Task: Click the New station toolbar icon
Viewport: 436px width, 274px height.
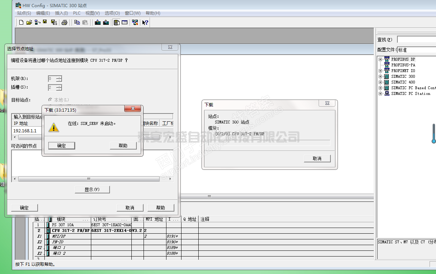Action: click(21, 22)
